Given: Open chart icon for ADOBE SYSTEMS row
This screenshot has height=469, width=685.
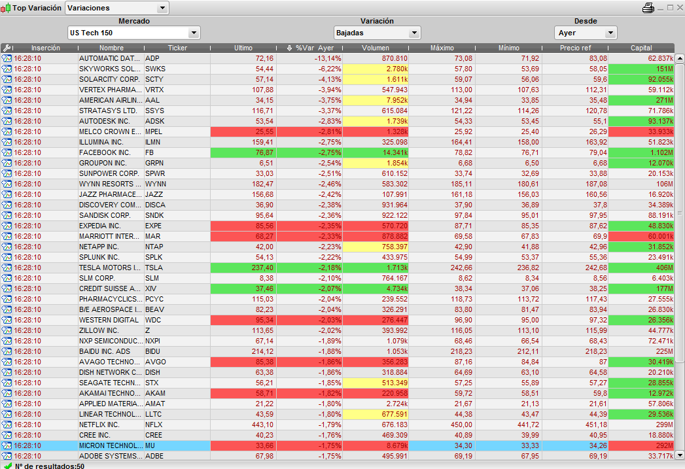Looking at the screenshot, I should tap(7, 457).
